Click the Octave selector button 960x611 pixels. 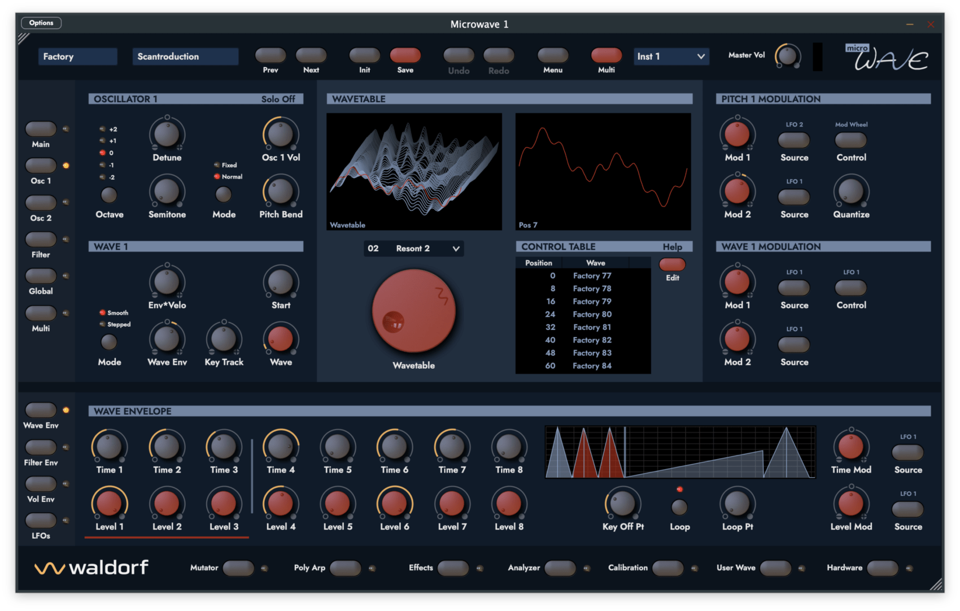coord(109,194)
